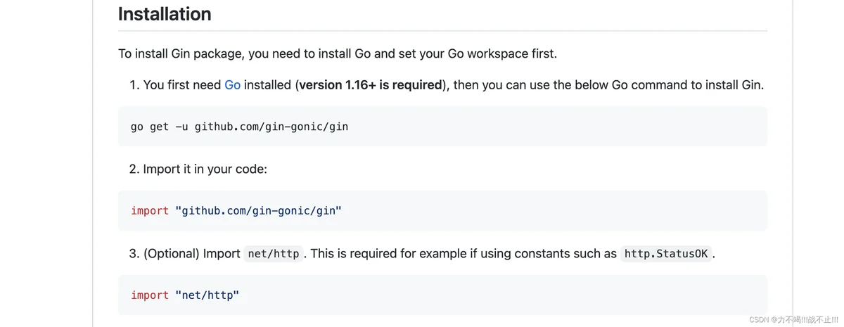Image resolution: width=844 pixels, height=327 pixels.
Task: Click the inline http.StatusOK code label
Action: click(x=666, y=254)
